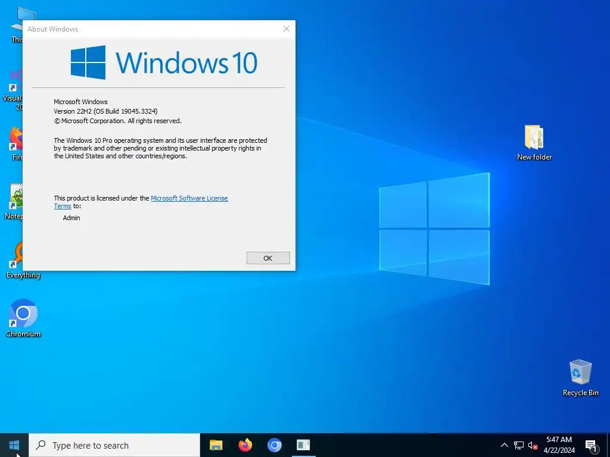Viewport: 610px width, 457px height.
Task: Open the Microsoft Software License Terms link
Action: tap(189, 198)
